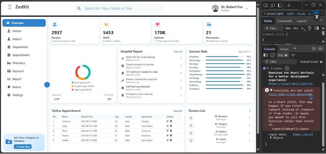
Task: Click the heart icon on the Patients card
Action: pos(157,24)
